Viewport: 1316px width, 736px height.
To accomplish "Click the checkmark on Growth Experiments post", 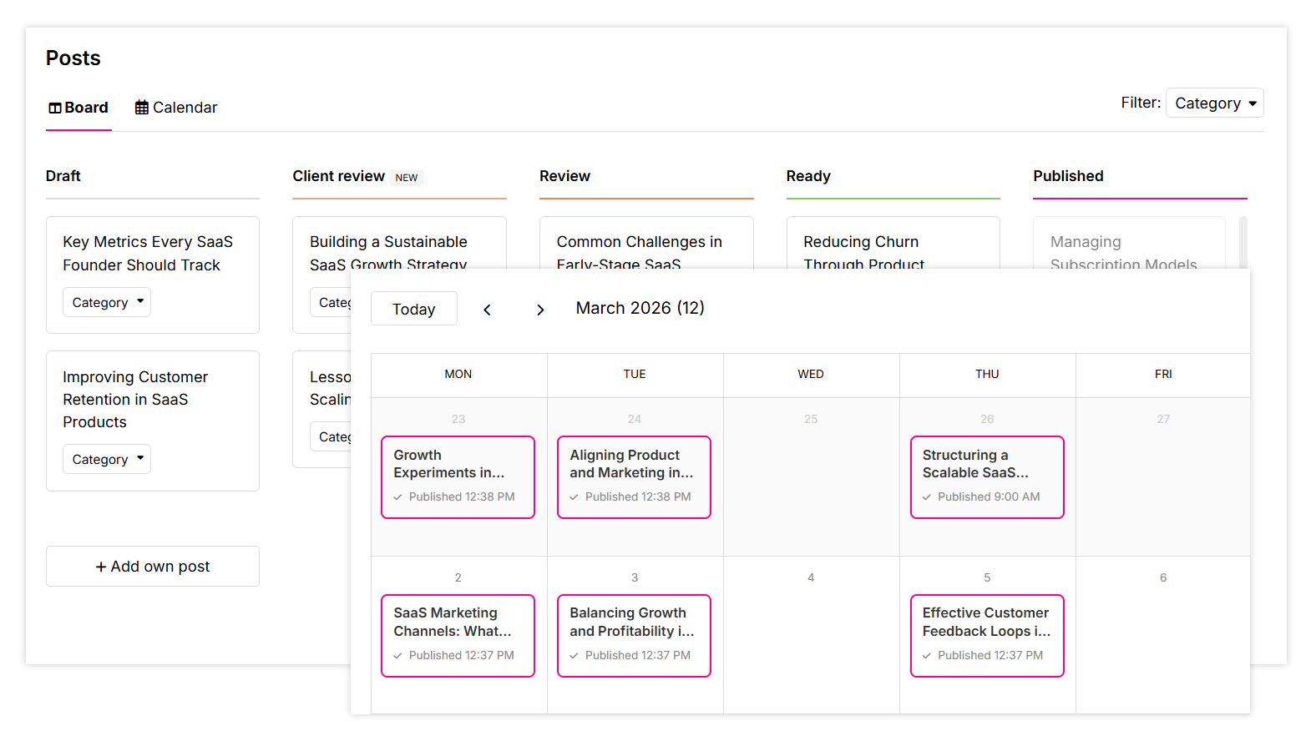I will (398, 497).
